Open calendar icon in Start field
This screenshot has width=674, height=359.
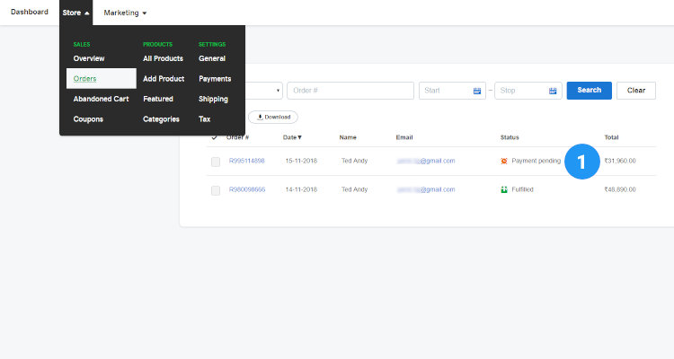coord(477,91)
